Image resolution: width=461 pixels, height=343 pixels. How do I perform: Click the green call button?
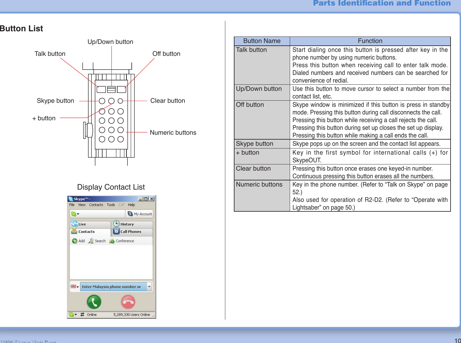click(94, 302)
